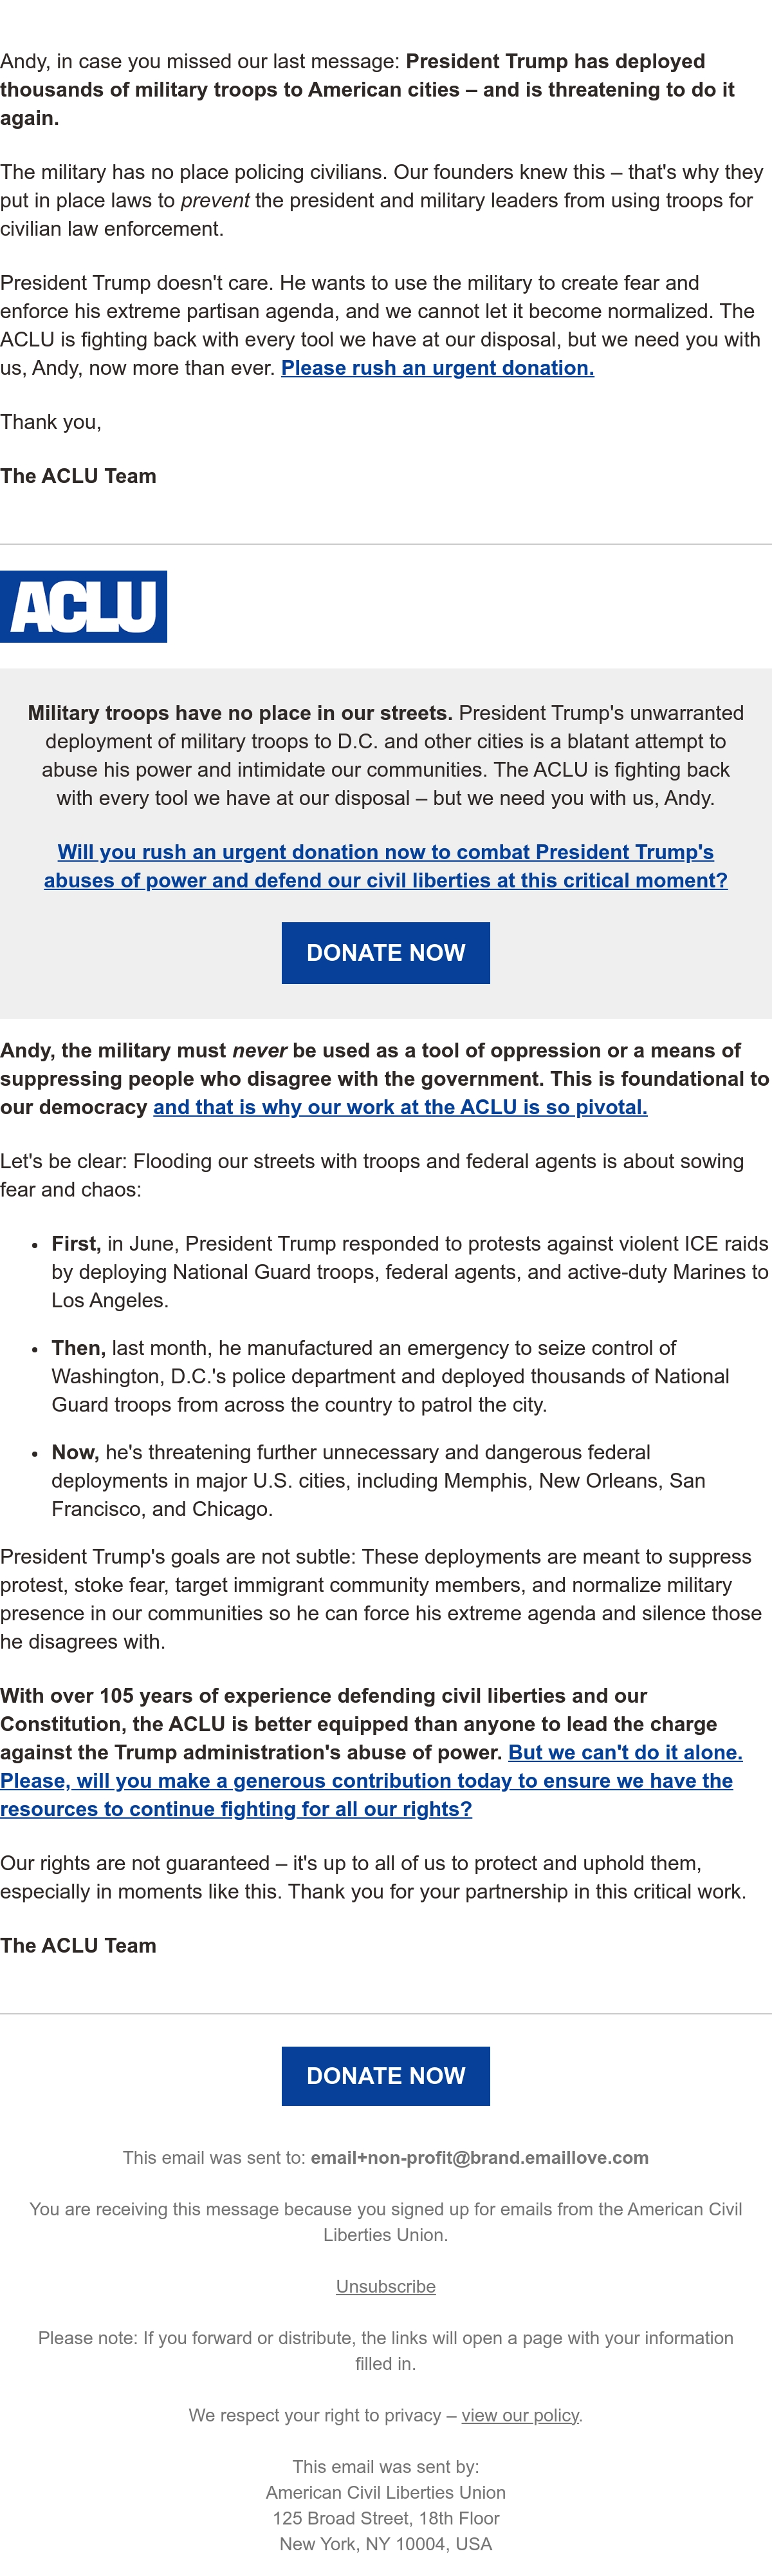Click the DONATE NOW button above the footer
Screen dimensions: 772x2576
click(x=385, y=2076)
